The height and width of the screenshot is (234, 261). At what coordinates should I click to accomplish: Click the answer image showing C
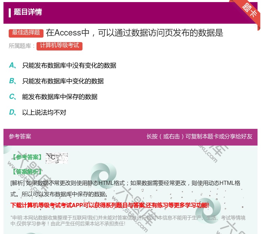(57, 158)
